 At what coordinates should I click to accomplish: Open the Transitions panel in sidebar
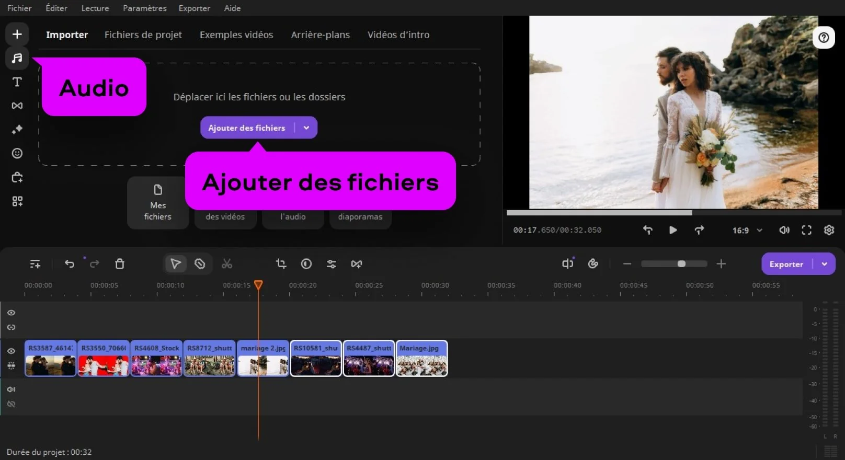tap(17, 106)
